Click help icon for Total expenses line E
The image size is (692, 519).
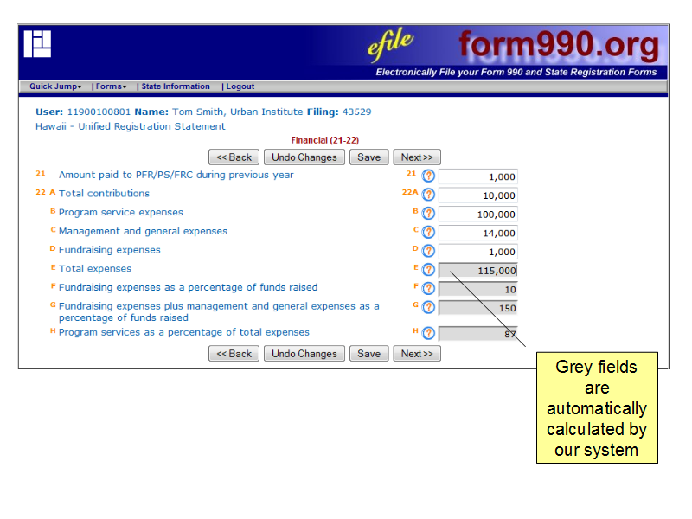pos(428,271)
